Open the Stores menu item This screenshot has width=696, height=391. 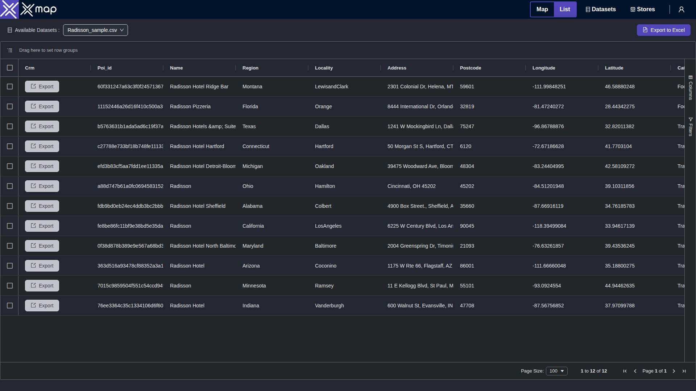click(x=643, y=9)
